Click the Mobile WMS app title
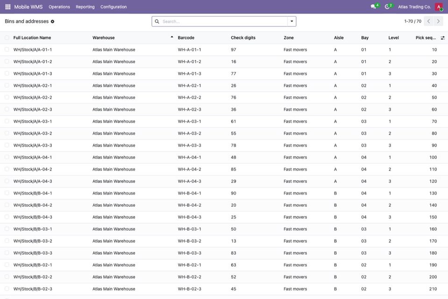 [x=28, y=7]
